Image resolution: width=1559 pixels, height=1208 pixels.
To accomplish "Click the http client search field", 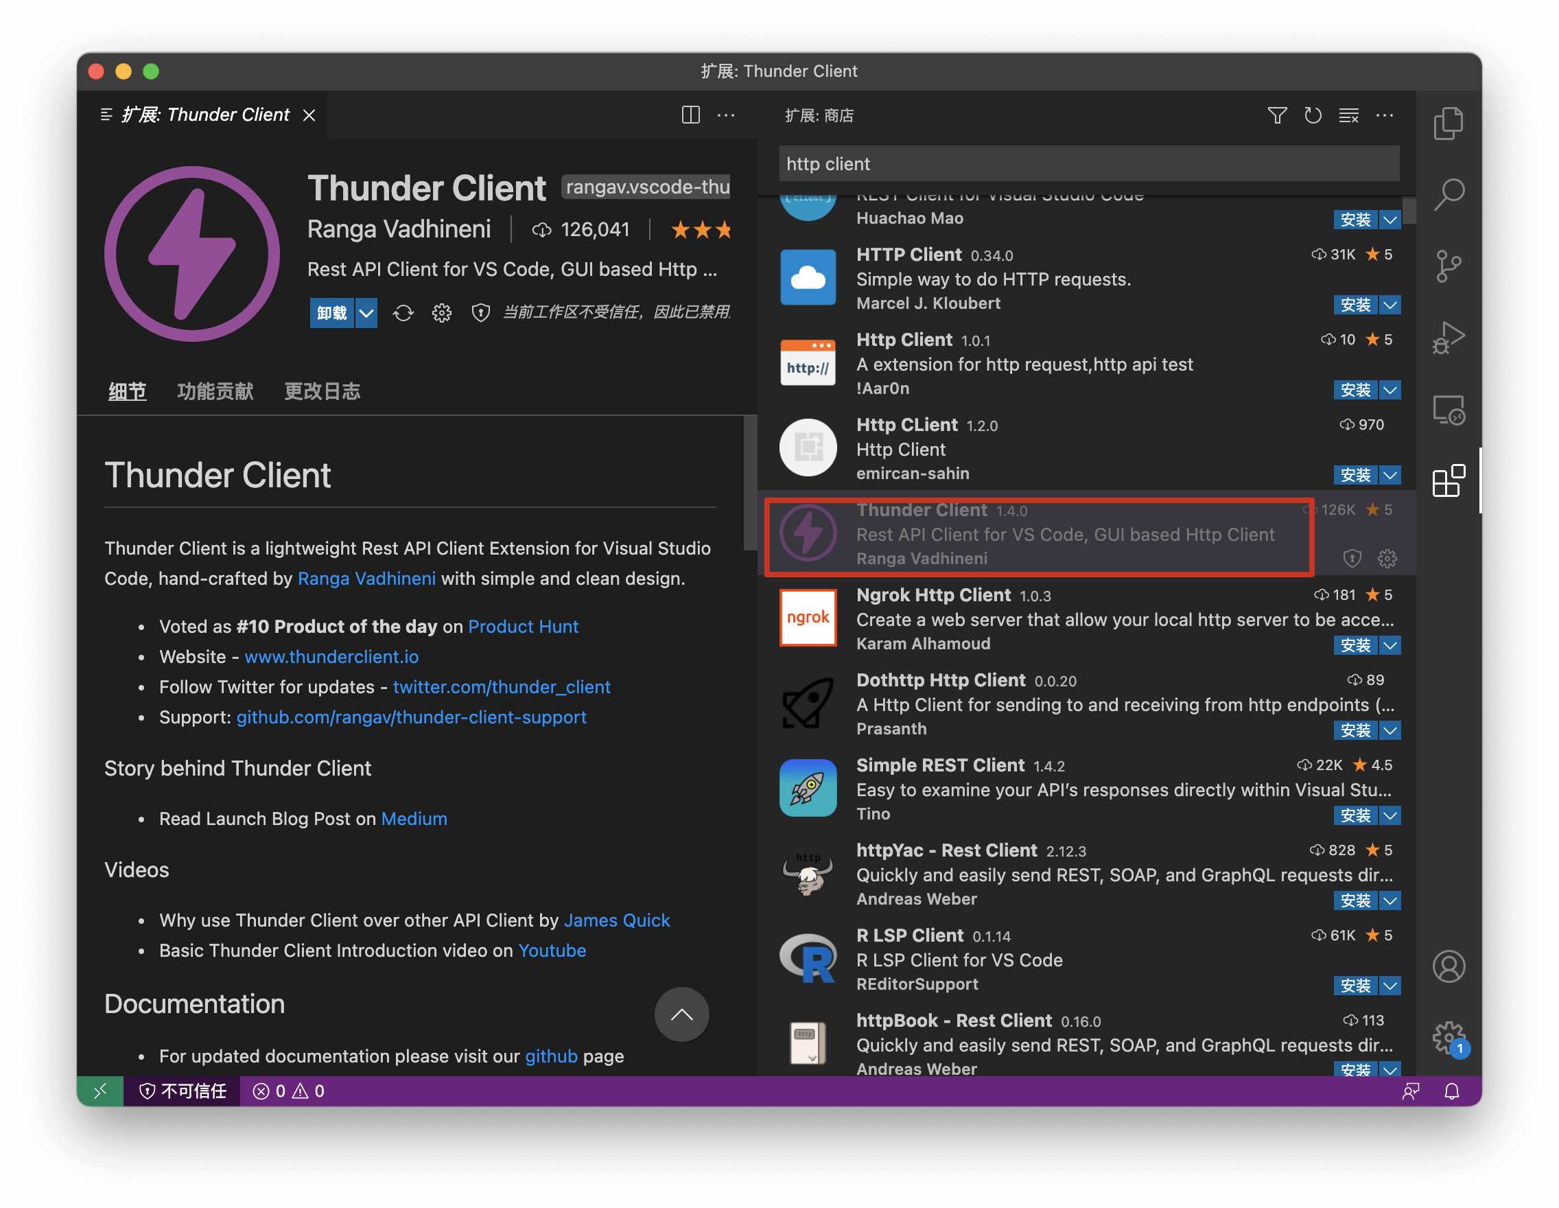I will 1088,164.
